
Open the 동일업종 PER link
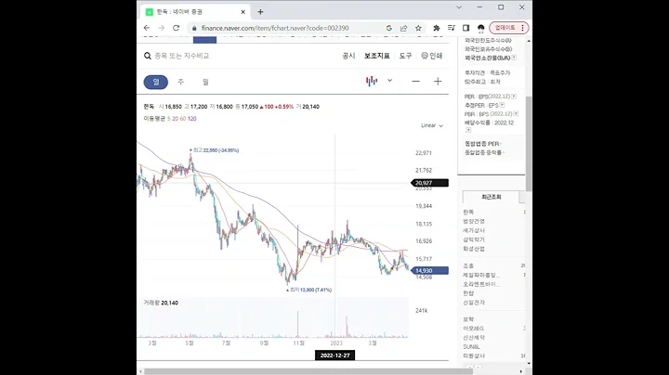[482, 144]
